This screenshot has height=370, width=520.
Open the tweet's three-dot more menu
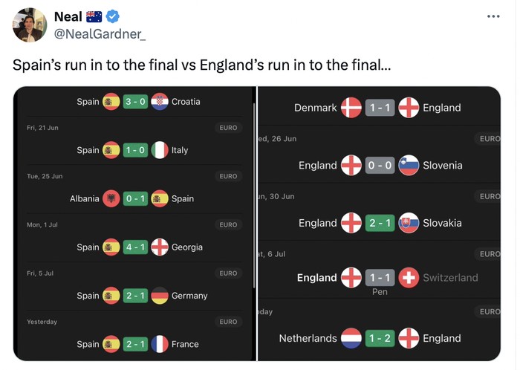[493, 16]
